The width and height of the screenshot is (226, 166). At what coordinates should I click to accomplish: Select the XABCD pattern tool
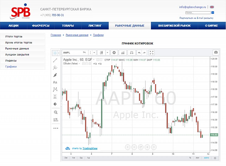click(x=55, y=89)
